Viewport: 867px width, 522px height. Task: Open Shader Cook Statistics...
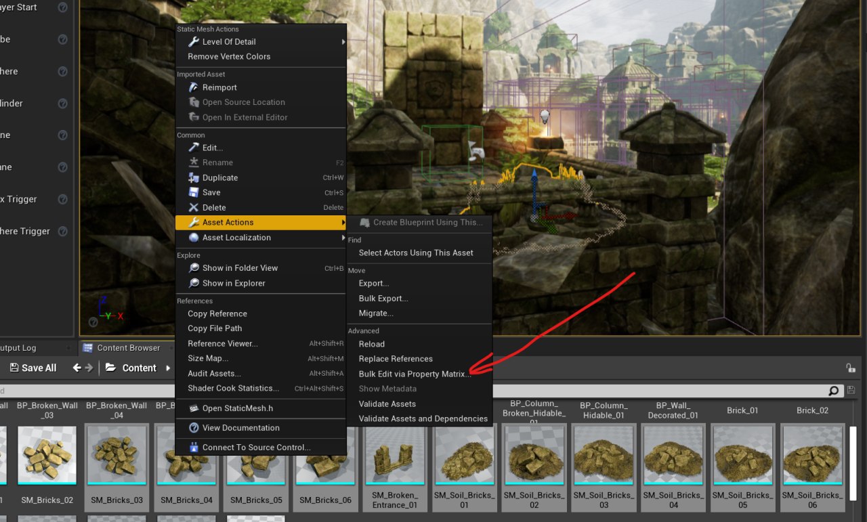point(261,388)
